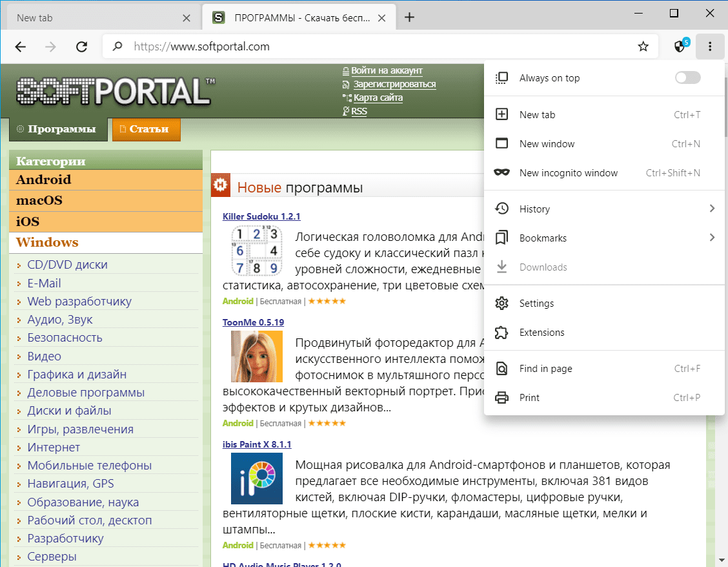Click the Extensions puzzle icon
Viewport: 728px width, 567px height.
click(x=502, y=333)
